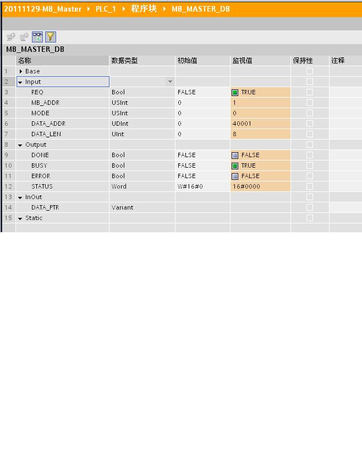Click the 监视值 column header
Screen dimensions: 362x455
pyautogui.click(x=260, y=61)
